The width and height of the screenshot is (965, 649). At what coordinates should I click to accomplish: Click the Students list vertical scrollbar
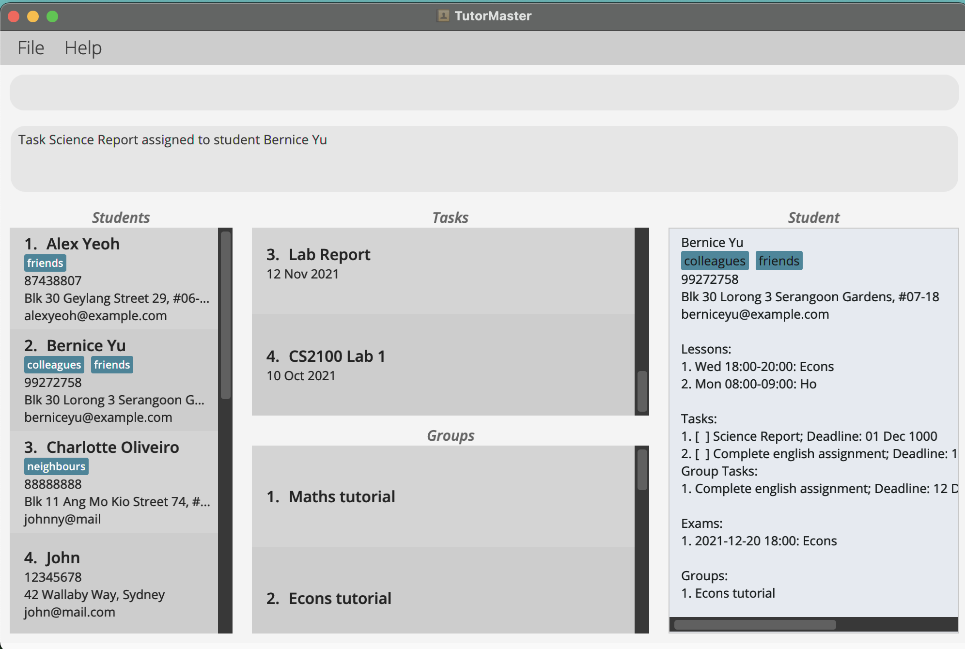(x=225, y=315)
